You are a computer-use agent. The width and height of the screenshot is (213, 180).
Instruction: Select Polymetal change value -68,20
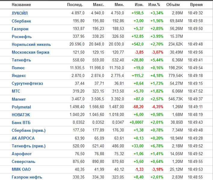[x=138, y=107]
